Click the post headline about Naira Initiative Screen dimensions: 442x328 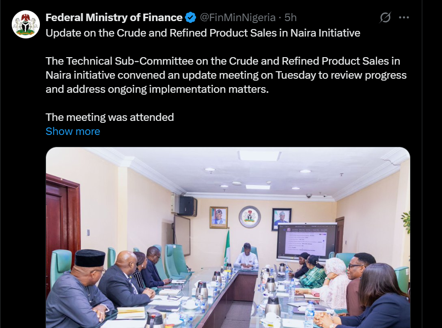203,33
